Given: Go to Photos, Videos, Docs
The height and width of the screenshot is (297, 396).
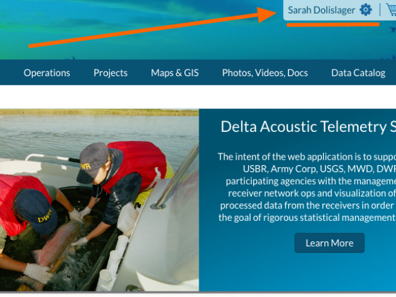Looking at the screenshot, I should (265, 73).
